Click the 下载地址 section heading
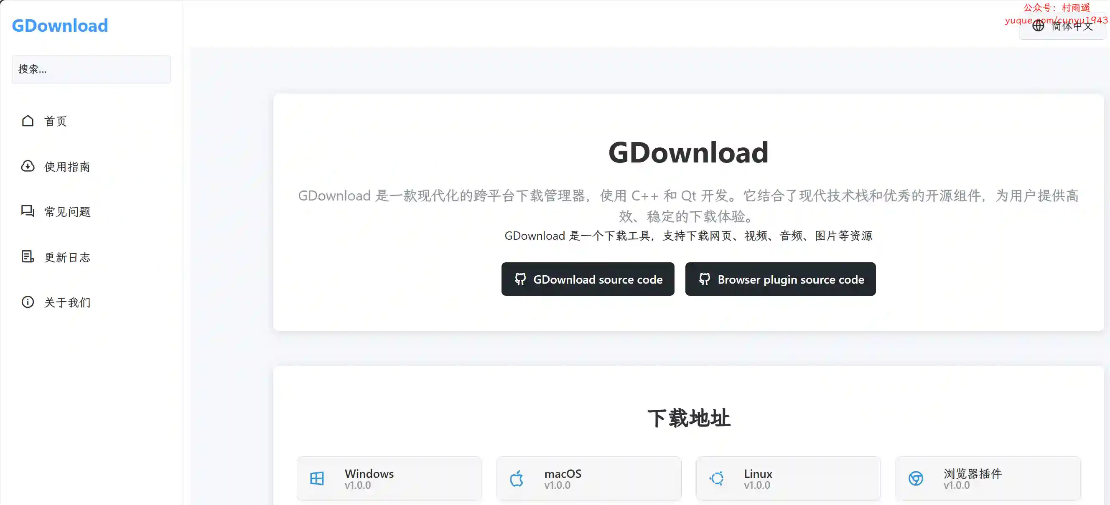Screen dimensions: 1110x505 tap(689, 418)
